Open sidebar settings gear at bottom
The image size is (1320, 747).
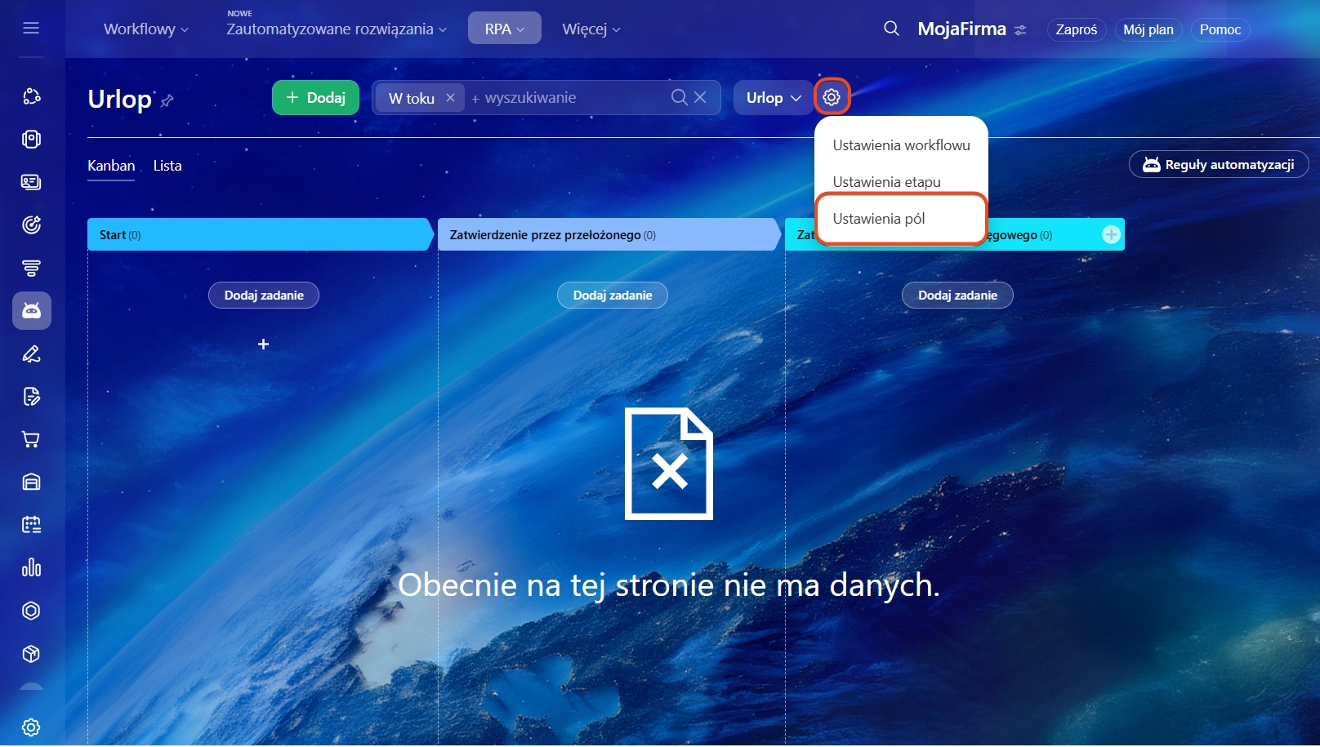pyautogui.click(x=31, y=727)
